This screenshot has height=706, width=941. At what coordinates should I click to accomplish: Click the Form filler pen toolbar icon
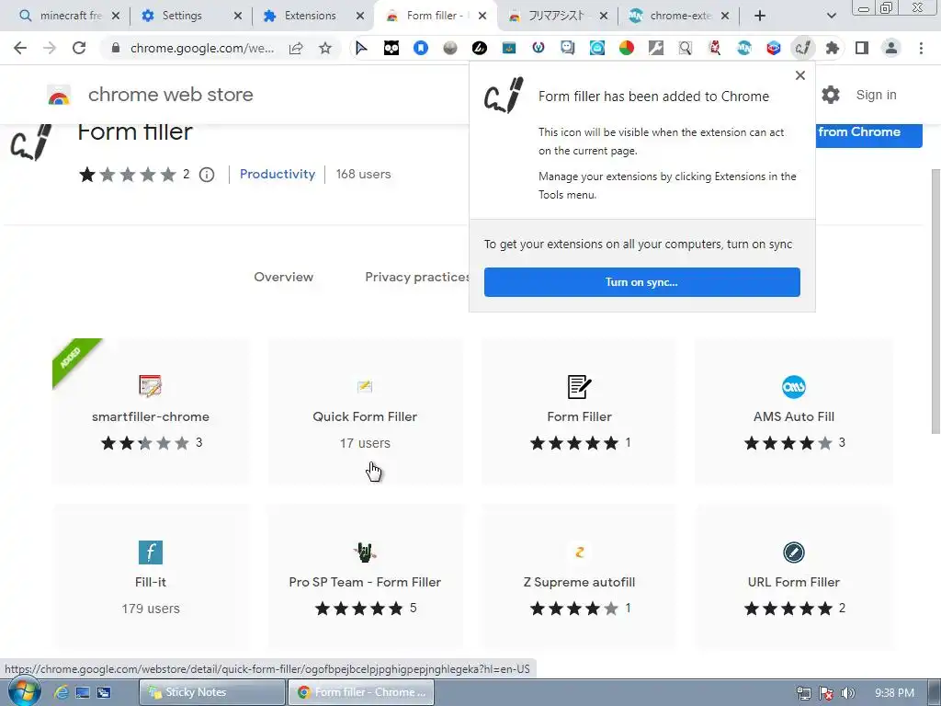point(803,48)
